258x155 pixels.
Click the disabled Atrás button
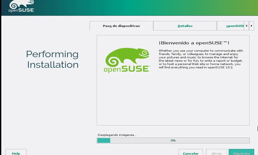click(x=217, y=153)
